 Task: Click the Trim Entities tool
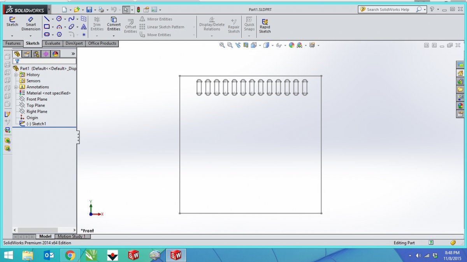(x=97, y=24)
